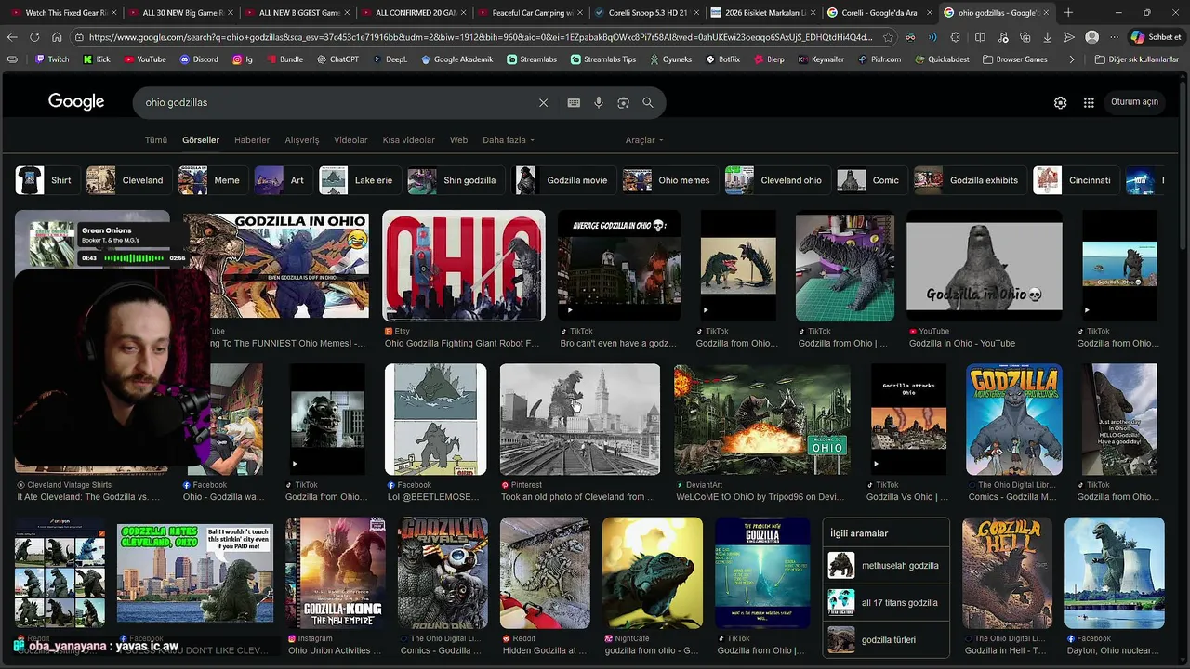Open the on-screen keyboard input tool
The height and width of the screenshot is (669, 1190).
[x=574, y=102]
